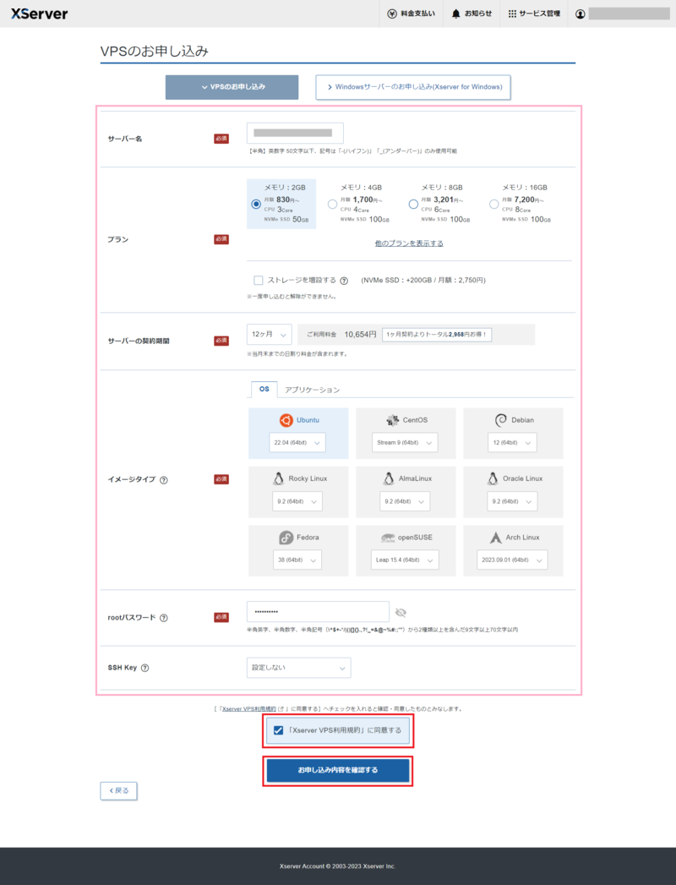
Task: Click the storage expansion help icon
Action: tap(344, 281)
